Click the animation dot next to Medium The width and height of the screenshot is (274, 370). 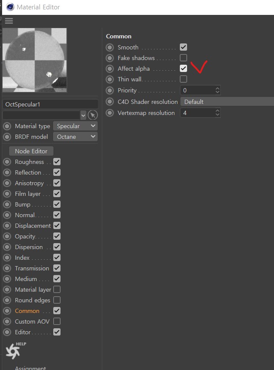point(7,279)
